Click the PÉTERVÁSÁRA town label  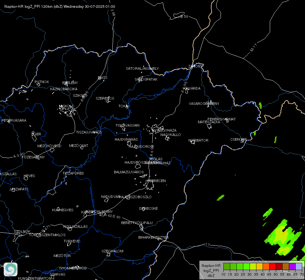pyautogui.click(x=14, y=120)
